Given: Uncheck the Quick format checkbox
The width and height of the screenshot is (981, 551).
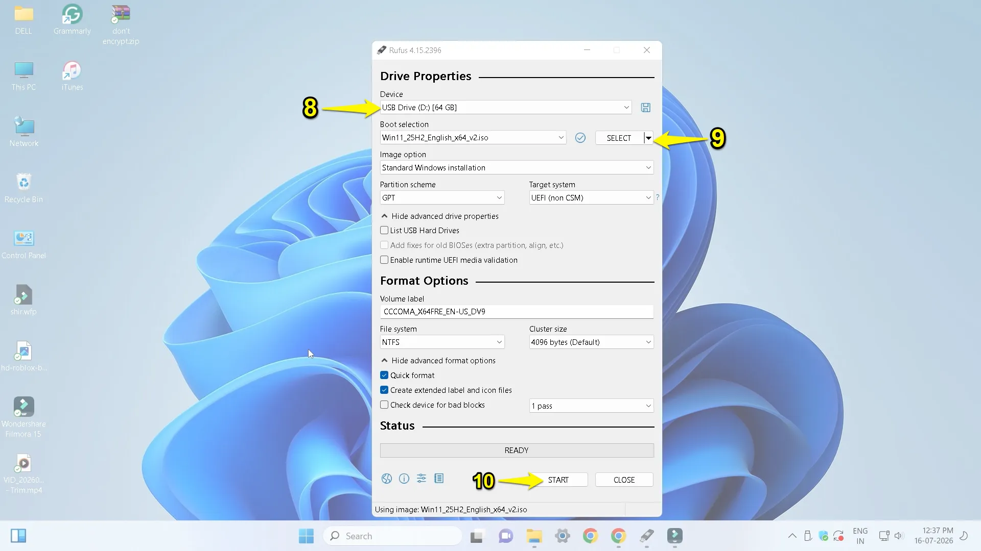Looking at the screenshot, I should click(384, 375).
